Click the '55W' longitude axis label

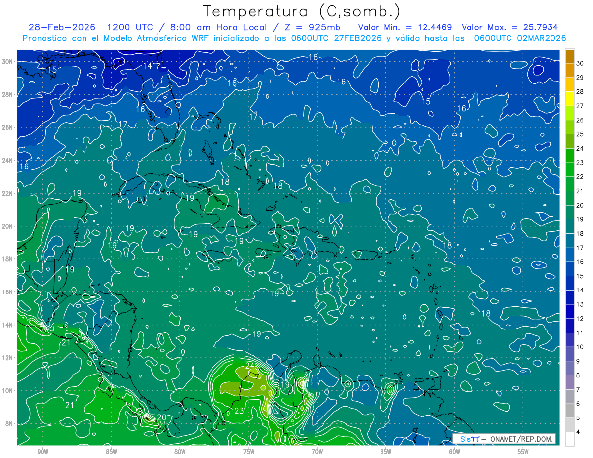click(x=523, y=452)
